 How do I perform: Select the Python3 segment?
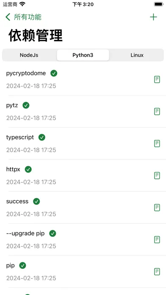[83, 55]
